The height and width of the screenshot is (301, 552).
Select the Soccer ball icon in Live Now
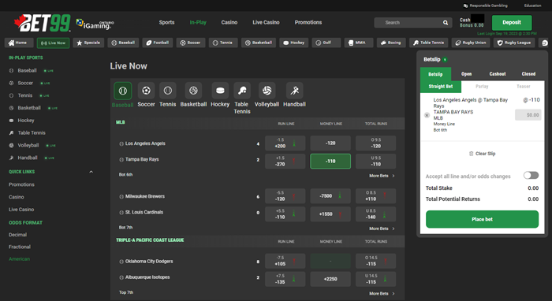pyautogui.click(x=146, y=91)
